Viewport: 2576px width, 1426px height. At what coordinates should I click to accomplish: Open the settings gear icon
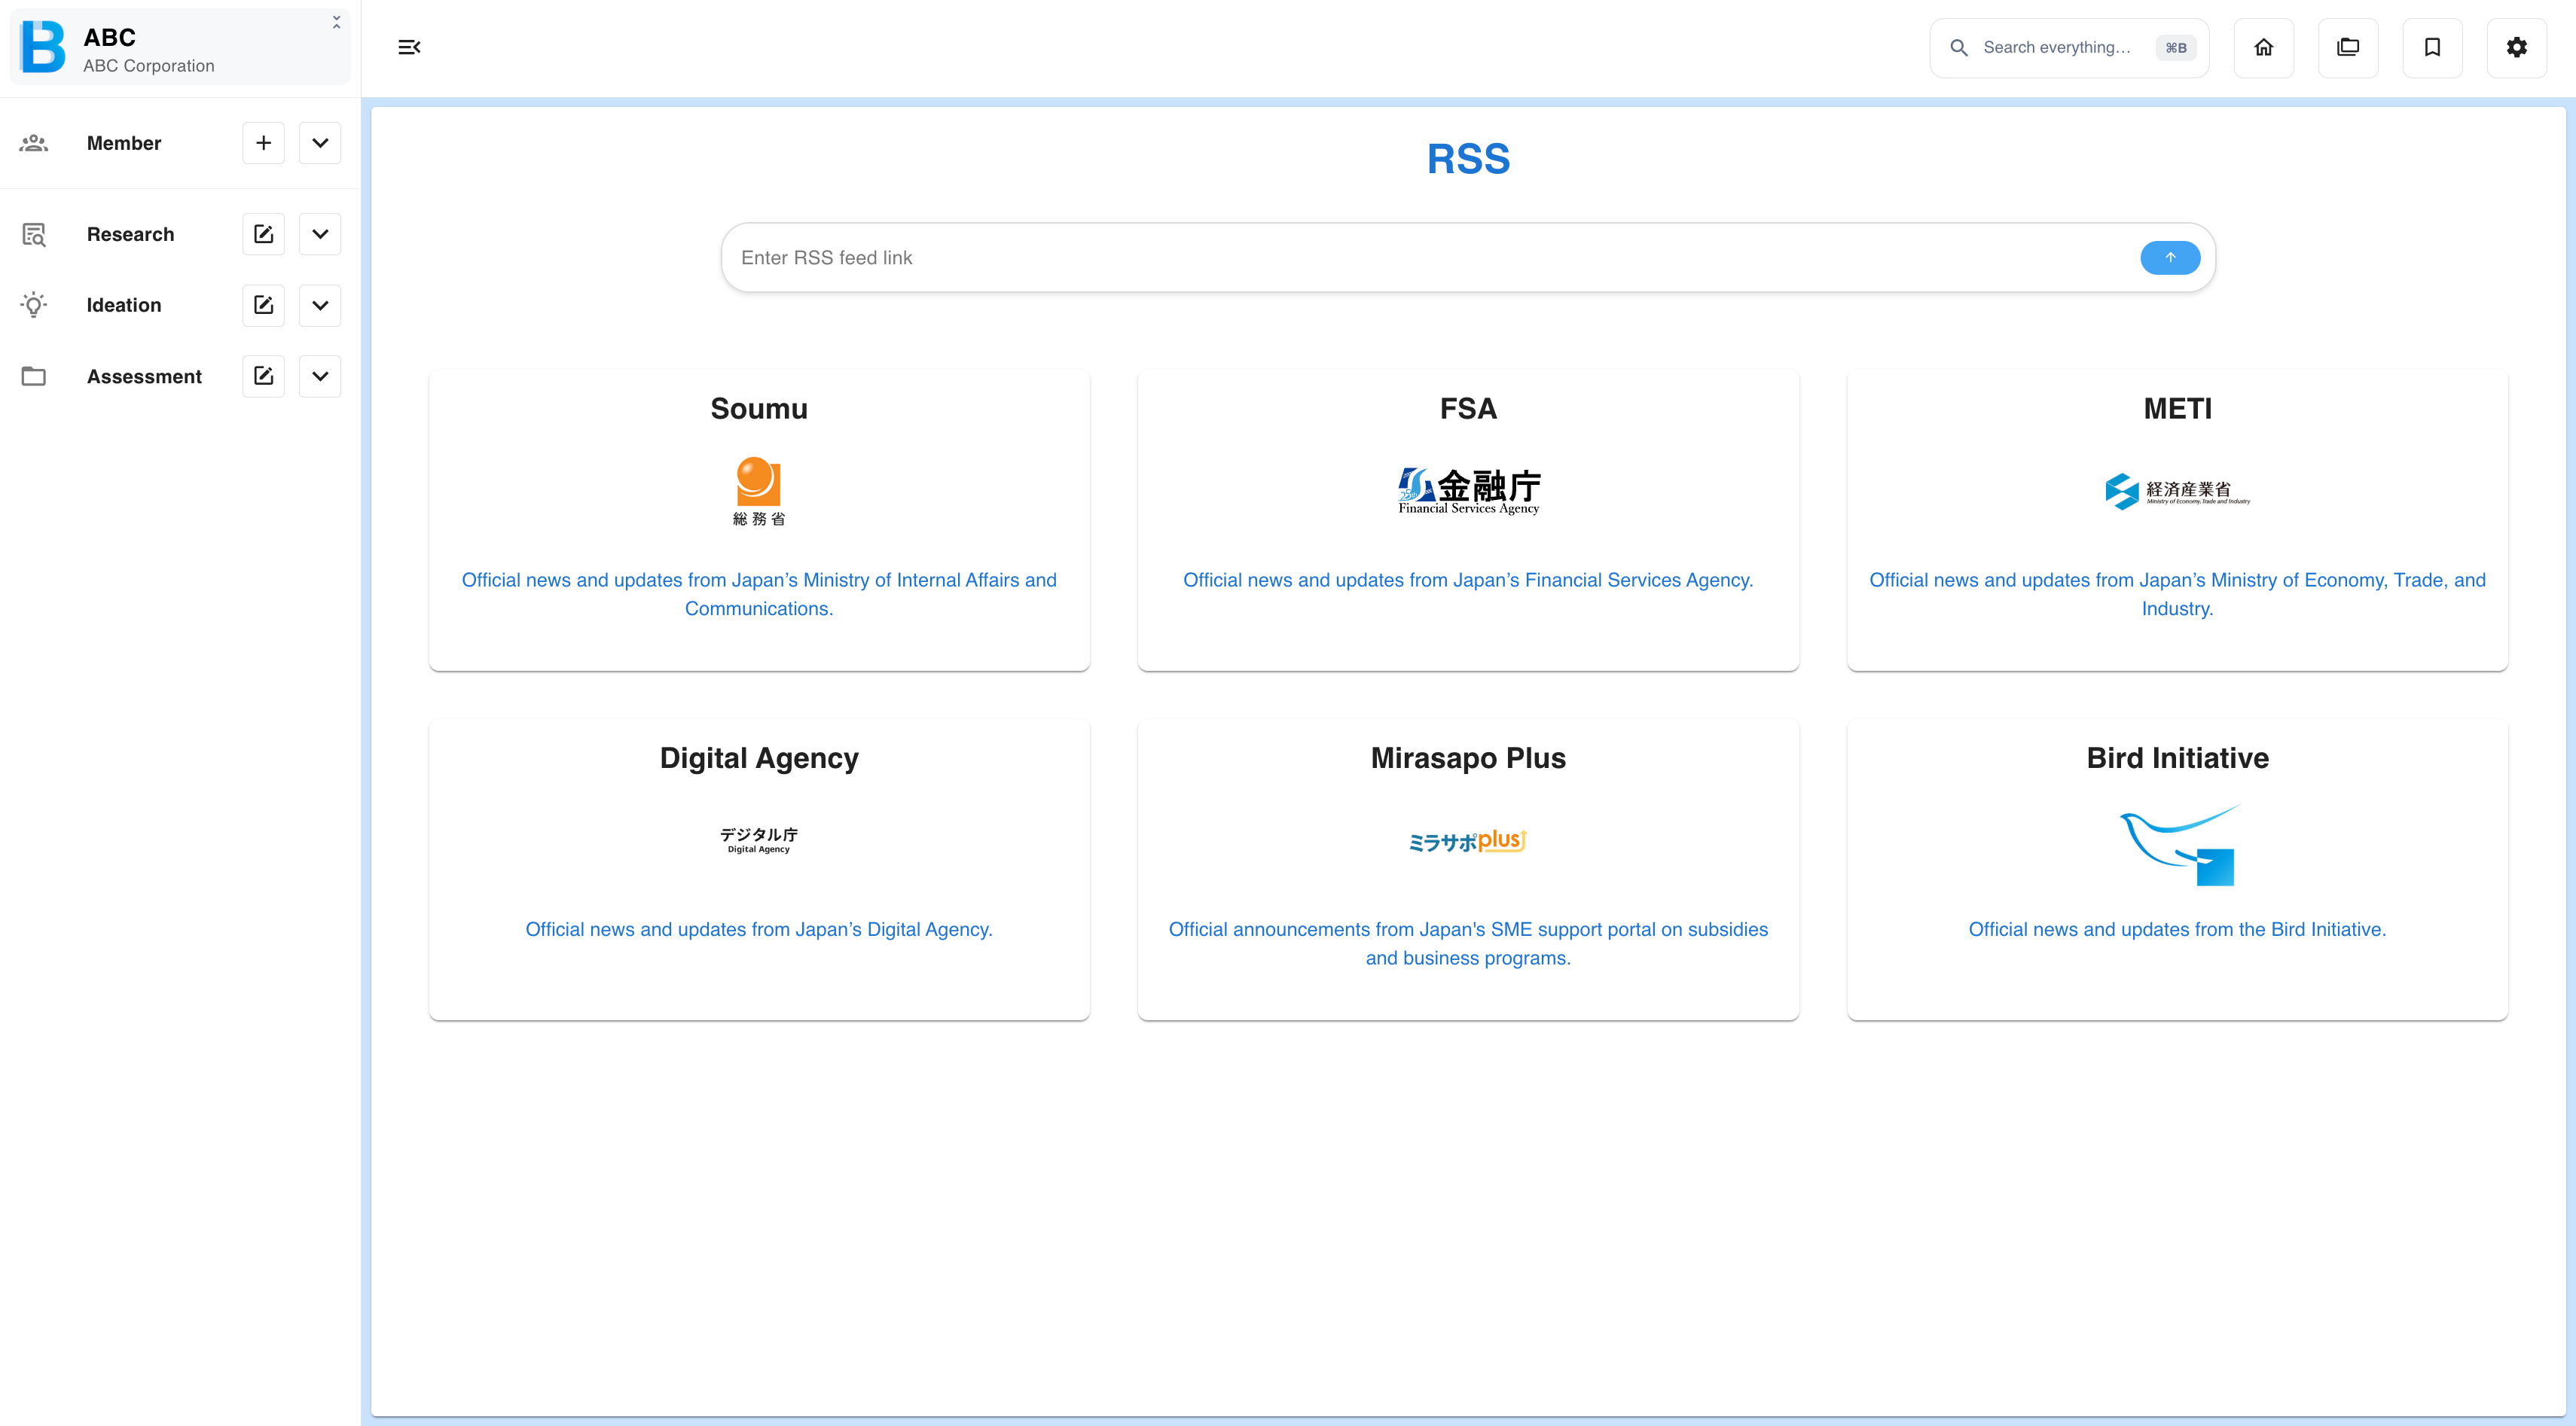pos(2517,47)
